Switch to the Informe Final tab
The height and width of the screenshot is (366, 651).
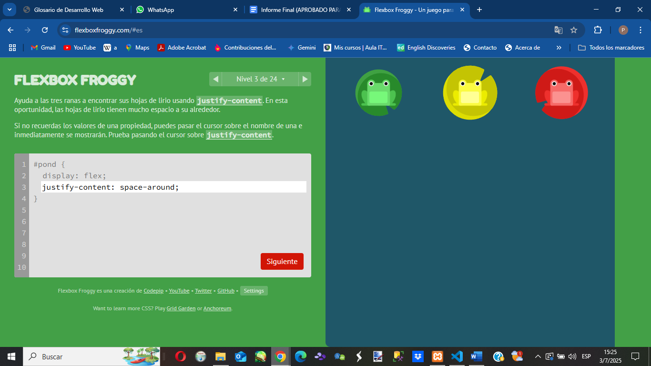pos(295,10)
